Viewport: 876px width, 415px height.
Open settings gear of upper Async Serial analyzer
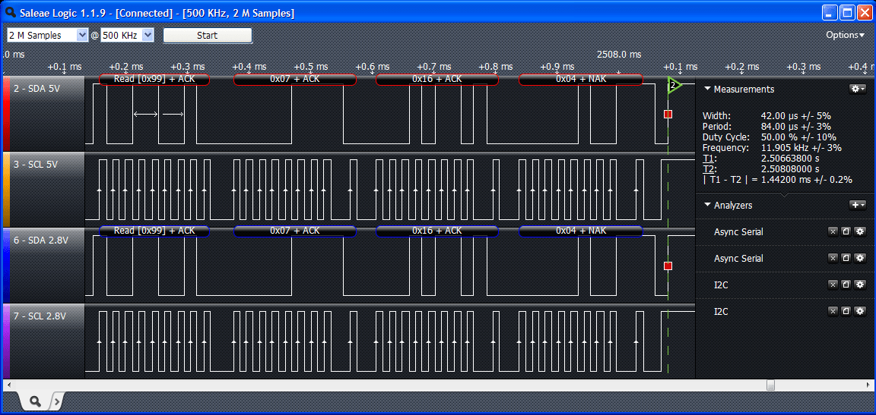[x=860, y=231]
